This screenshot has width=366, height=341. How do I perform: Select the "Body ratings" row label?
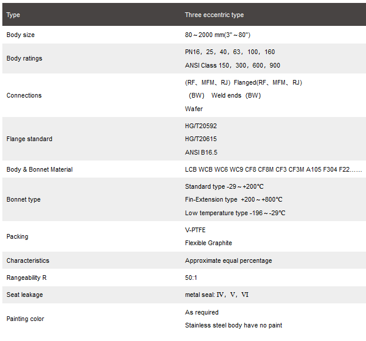[x=24, y=58]
